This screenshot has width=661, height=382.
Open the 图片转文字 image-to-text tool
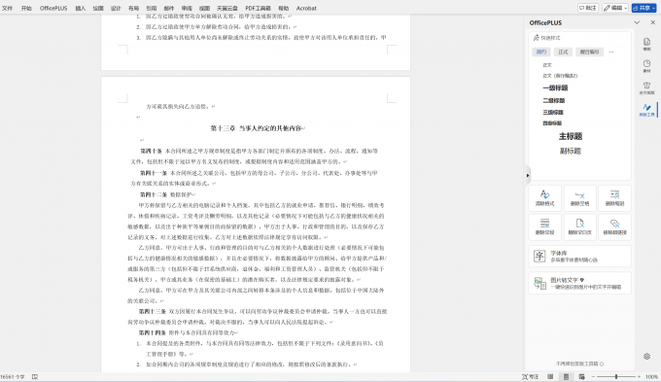point(579,283)
